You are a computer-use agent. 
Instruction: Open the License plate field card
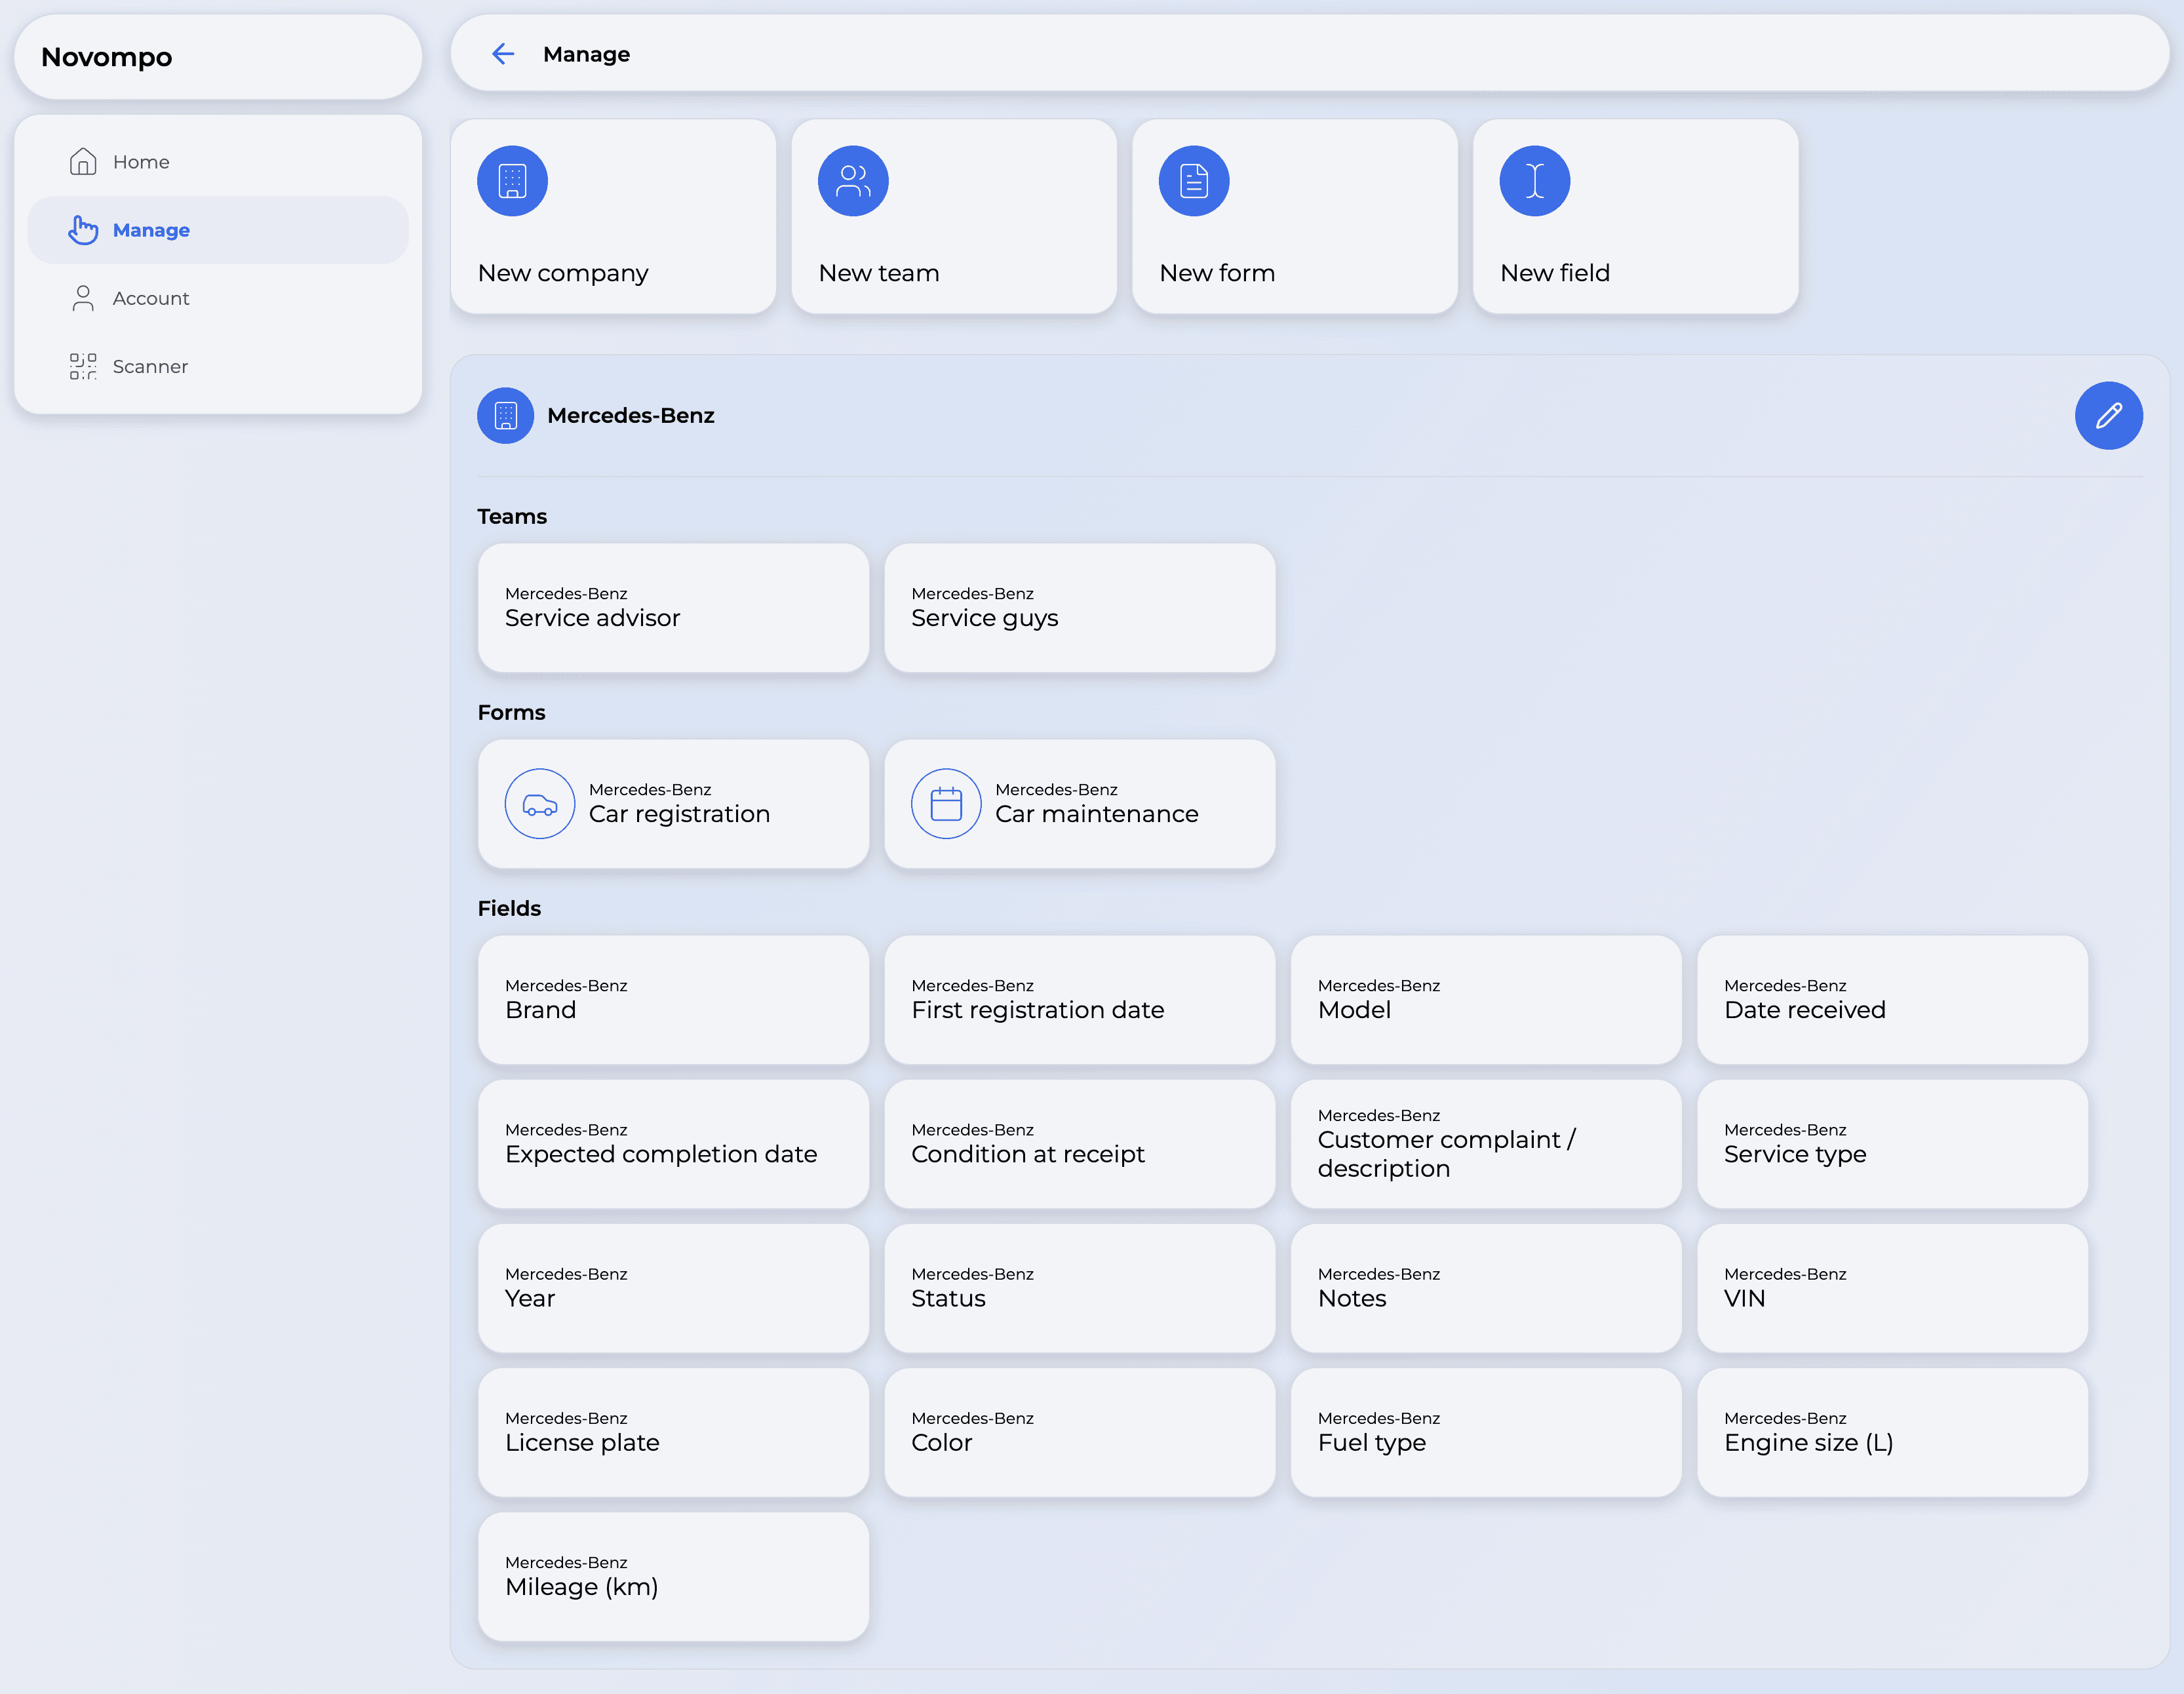674,1432
